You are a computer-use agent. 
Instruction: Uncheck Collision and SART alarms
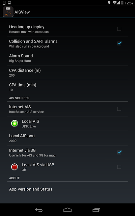point(119,44)
